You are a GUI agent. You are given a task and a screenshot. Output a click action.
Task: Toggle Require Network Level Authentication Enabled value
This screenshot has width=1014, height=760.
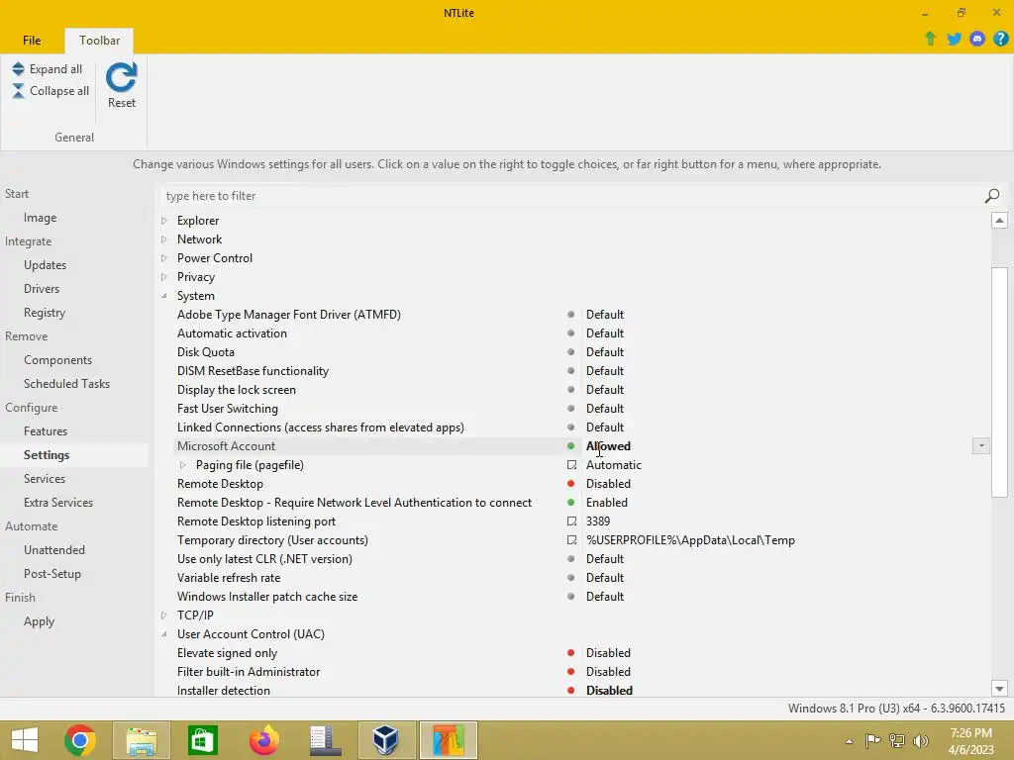click(607, 503)
